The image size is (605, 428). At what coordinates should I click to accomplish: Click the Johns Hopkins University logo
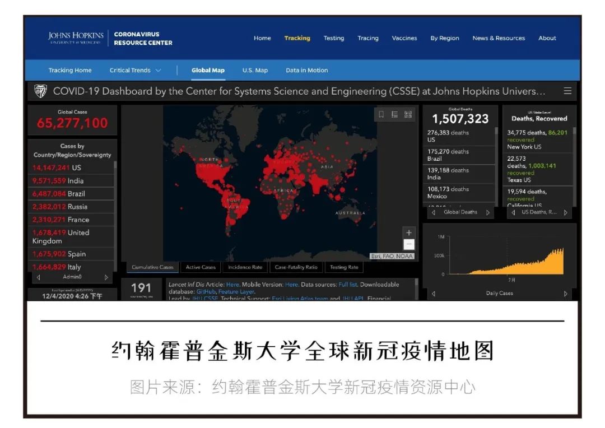[76, 38]
